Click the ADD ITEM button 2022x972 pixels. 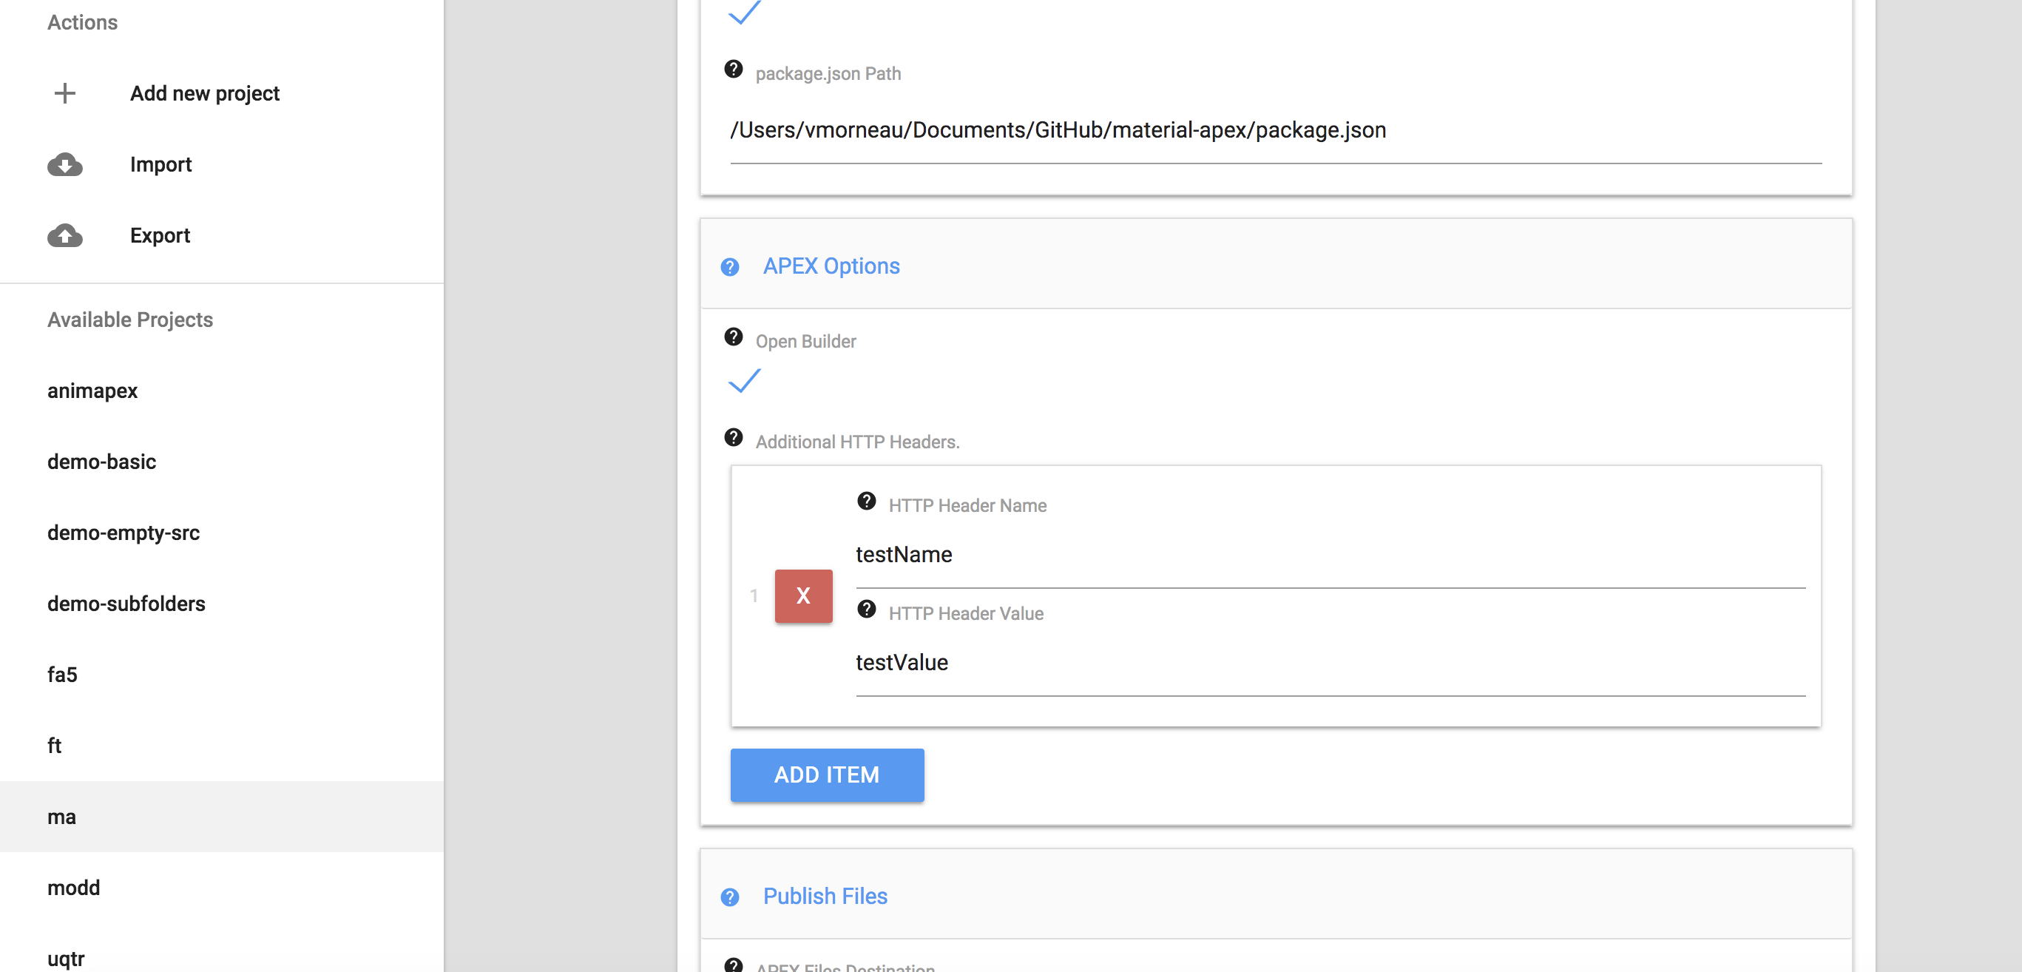coord(827,775)
